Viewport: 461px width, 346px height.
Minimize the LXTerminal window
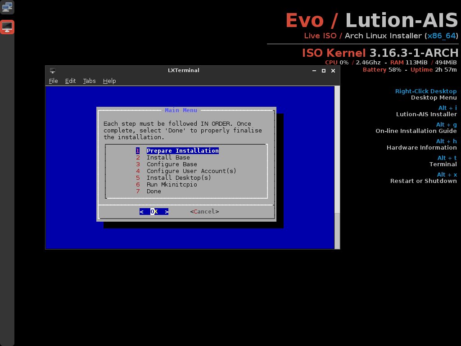(314, 71)
